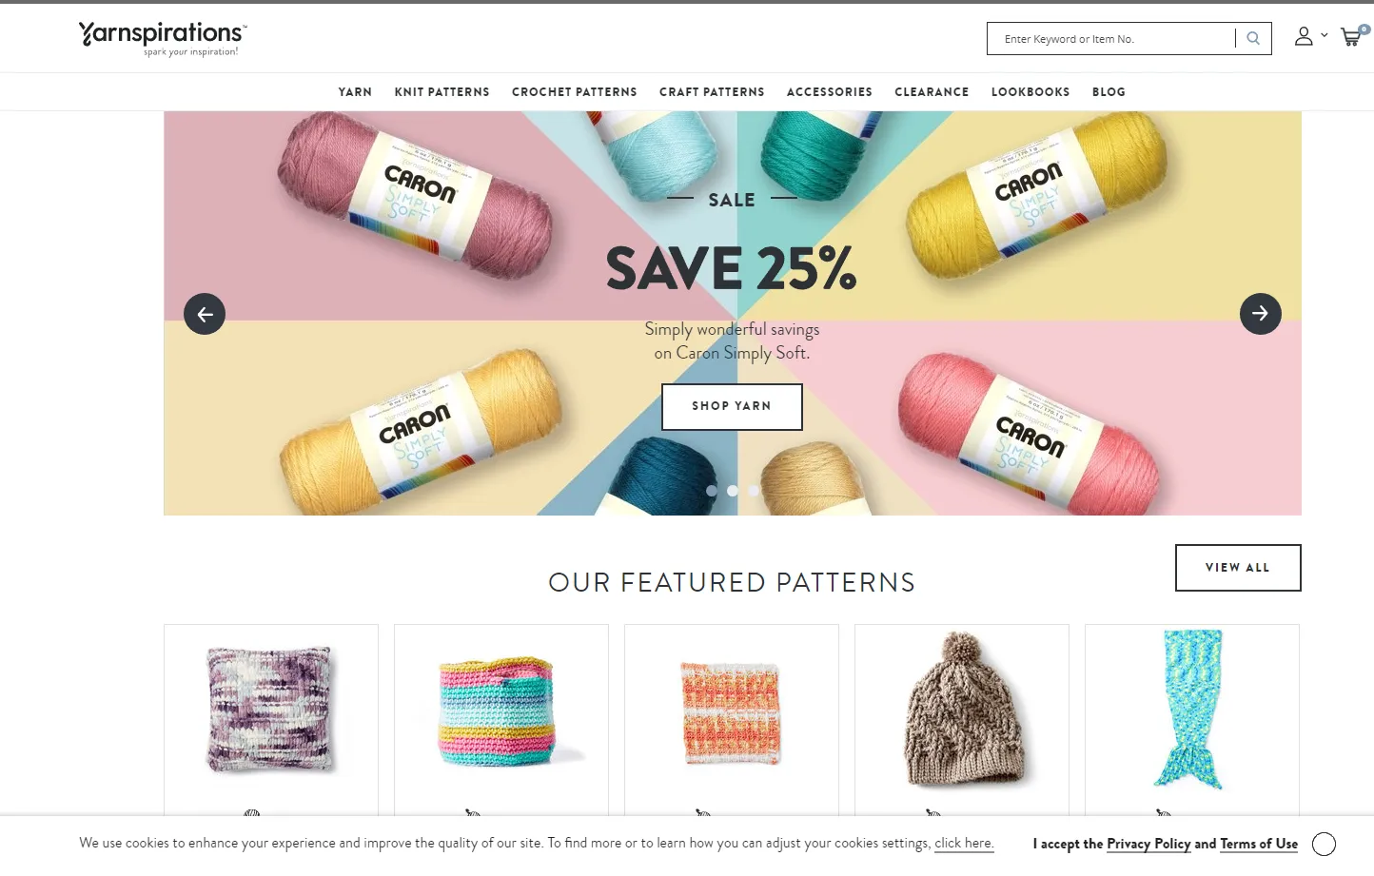Click the VIEW ALL button
Viewport: 1374px width, 876px height.
tap(1238, 568)
